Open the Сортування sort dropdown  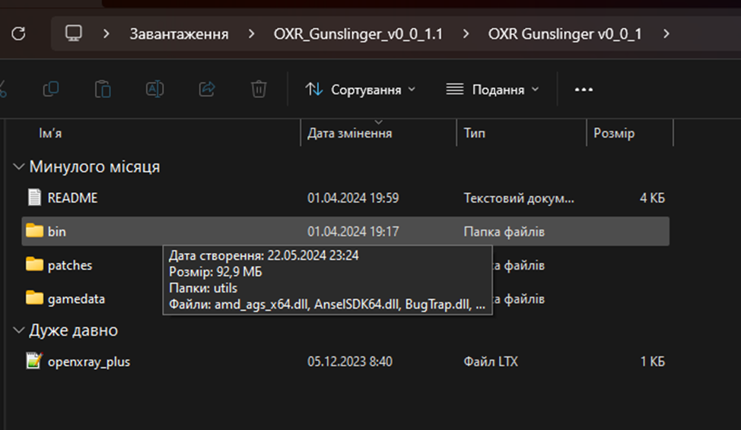coord(360,89)
